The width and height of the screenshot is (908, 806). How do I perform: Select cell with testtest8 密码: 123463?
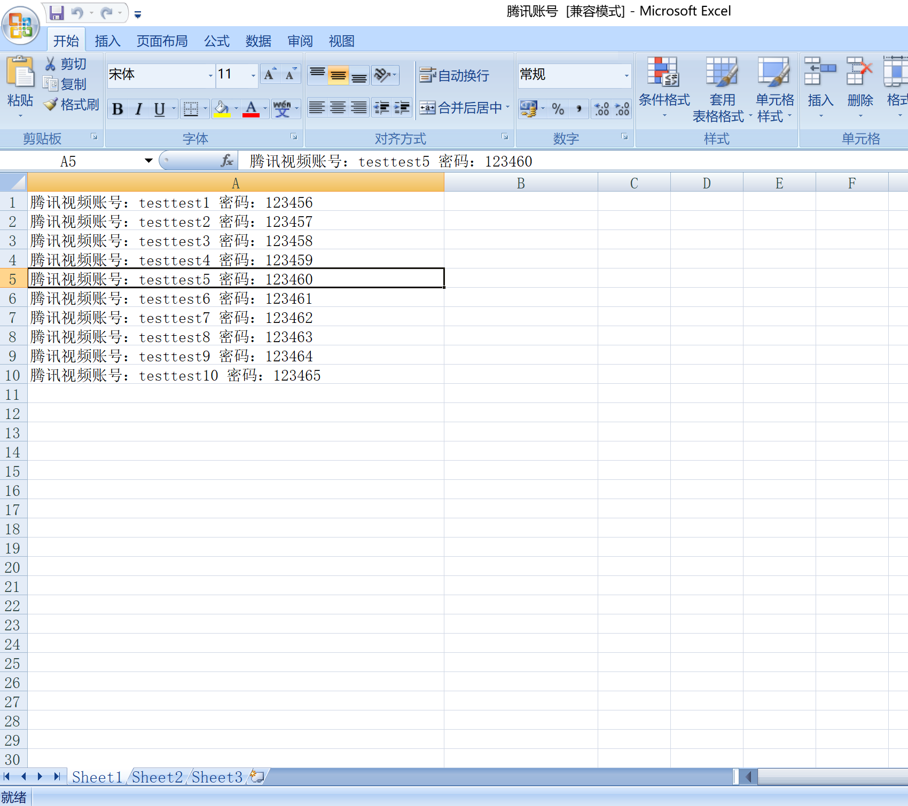click(x=236, y=337)
